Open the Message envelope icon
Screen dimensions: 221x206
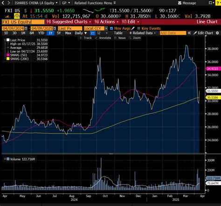180,3
